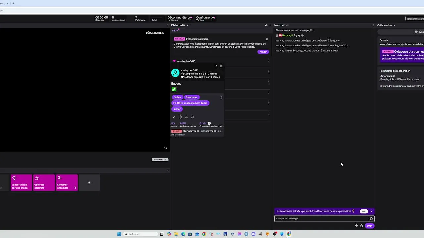Close the scooby_doo0421 user card
Viewport: 424px width, 238px height.
221,66
